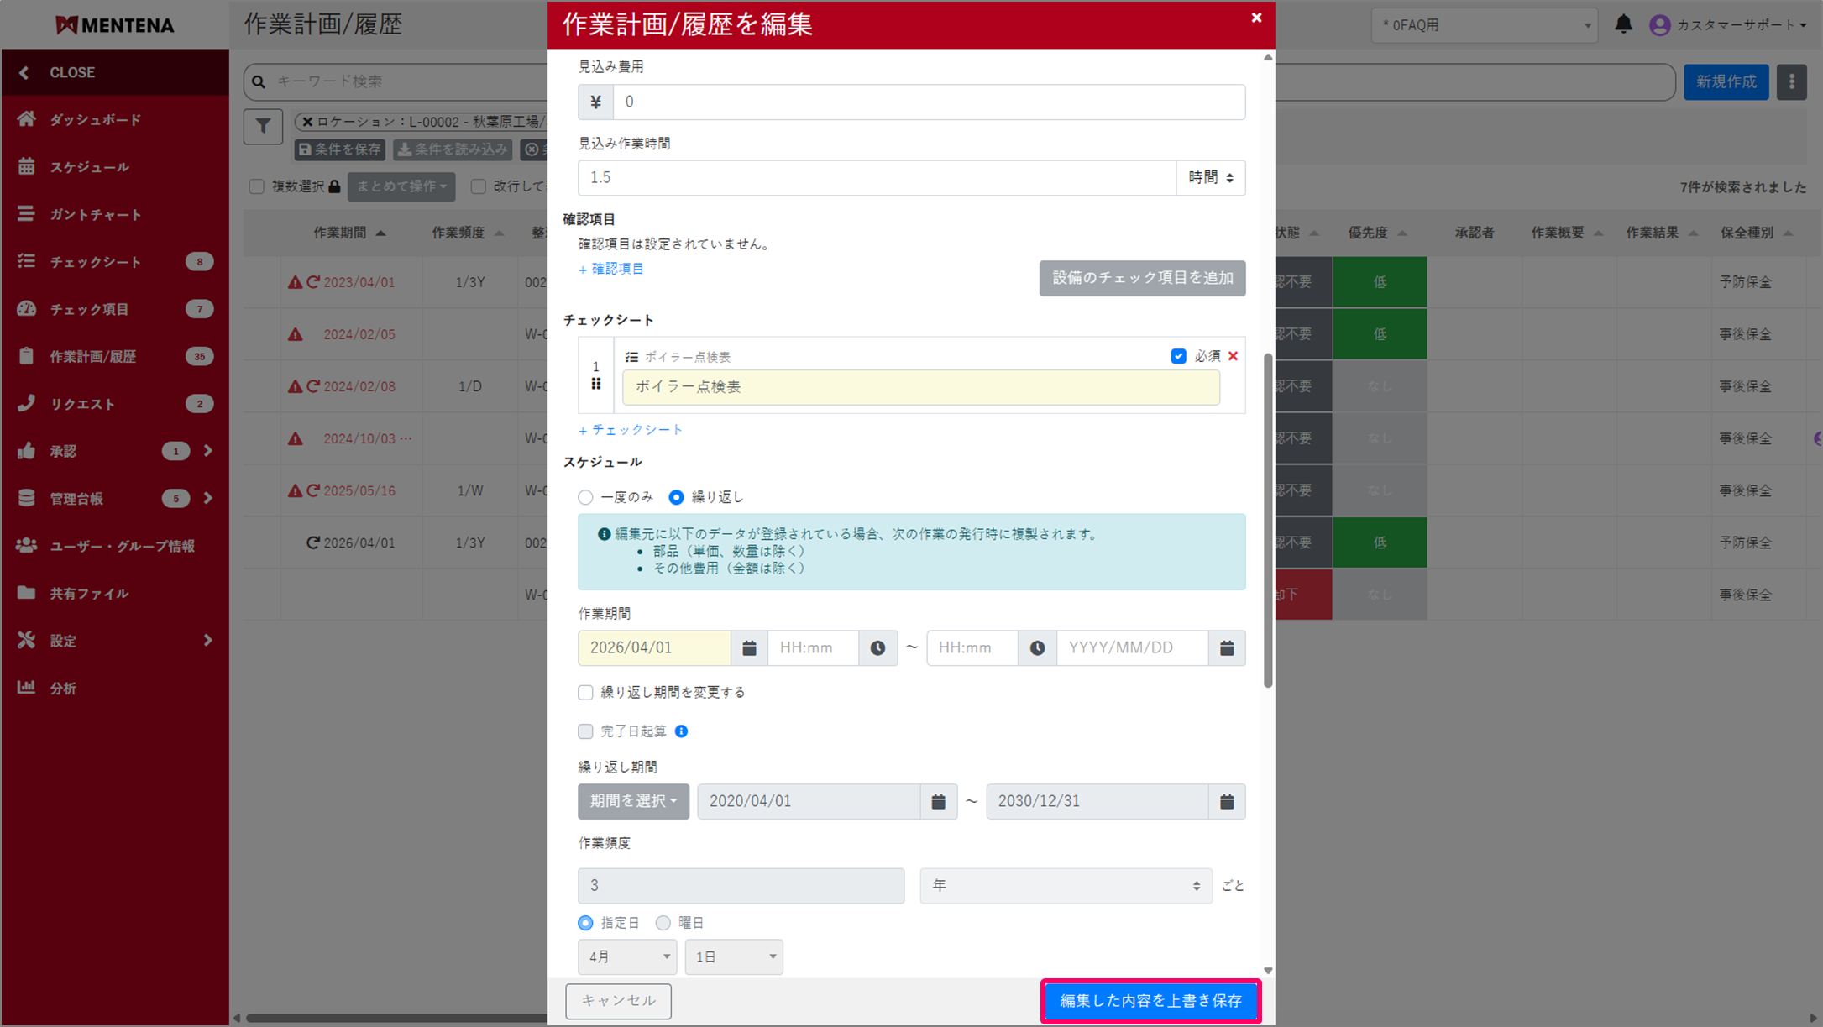Click the three-dot more options icon
Viewport: 1823px width, 1027px height.
point(1791,81)
